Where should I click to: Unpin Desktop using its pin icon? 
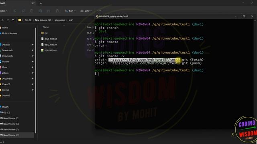pyautogui.click(x=33, y=44)
